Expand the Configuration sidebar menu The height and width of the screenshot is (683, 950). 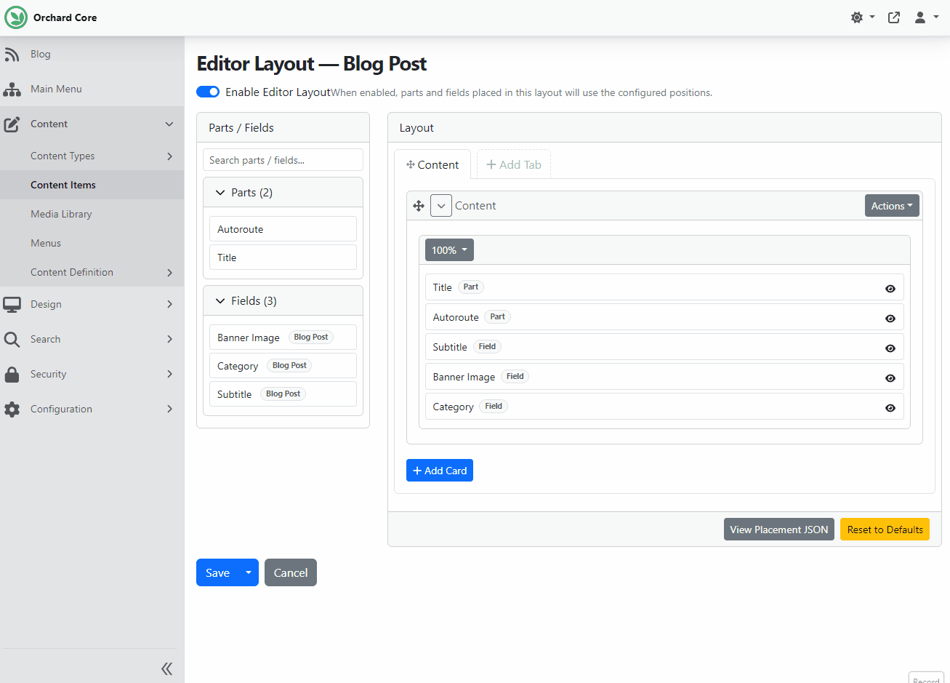coord(169,410)
